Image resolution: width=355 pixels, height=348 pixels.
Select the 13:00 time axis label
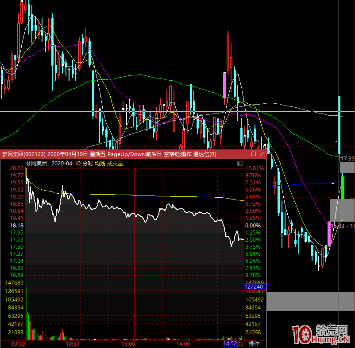(128, 344)
